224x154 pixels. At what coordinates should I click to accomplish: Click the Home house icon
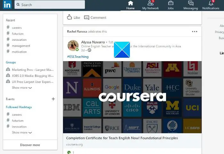coord(131,3)
